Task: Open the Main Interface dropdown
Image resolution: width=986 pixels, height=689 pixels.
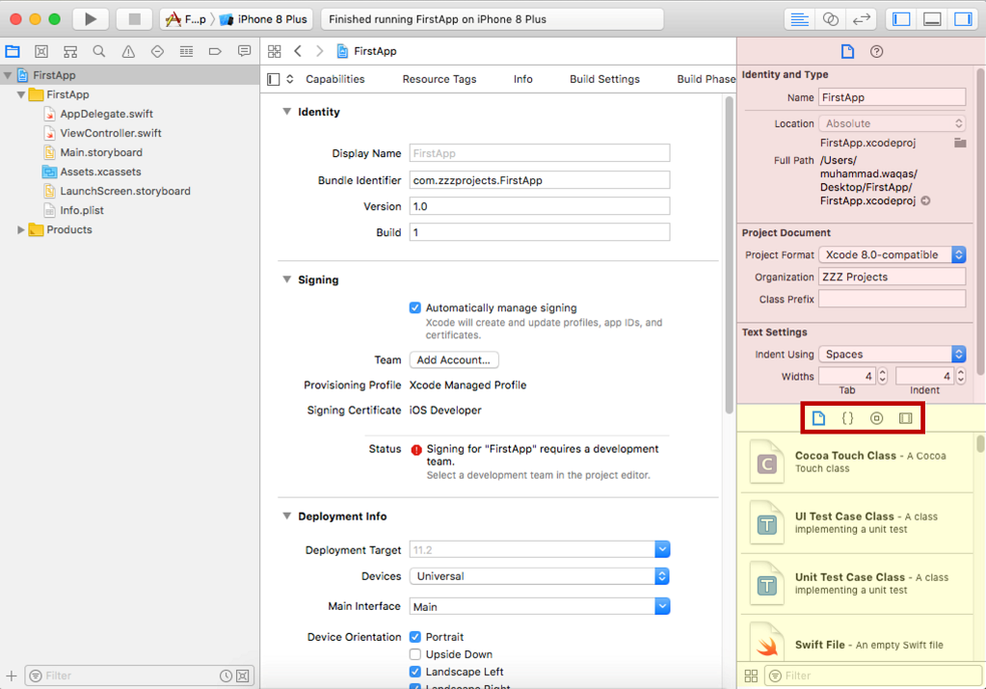Action: (x=662, y=607)
